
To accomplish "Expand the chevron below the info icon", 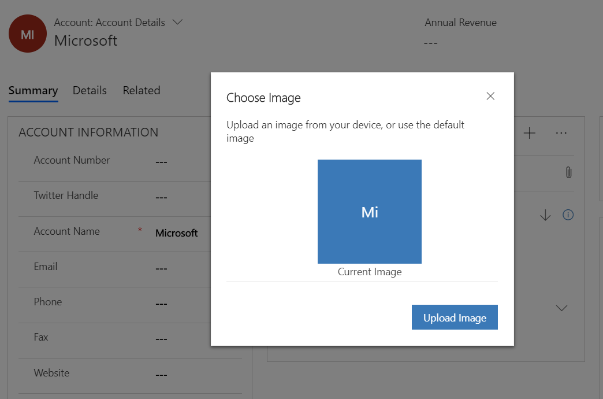I will pyautogui.click(x=562, y=308).
